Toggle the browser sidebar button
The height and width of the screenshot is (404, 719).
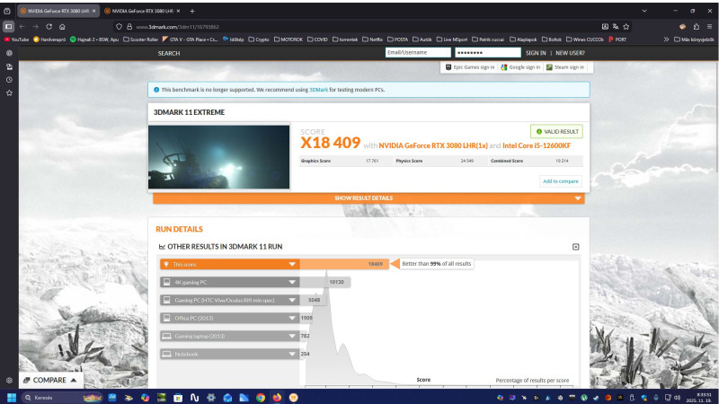[8, 27]
